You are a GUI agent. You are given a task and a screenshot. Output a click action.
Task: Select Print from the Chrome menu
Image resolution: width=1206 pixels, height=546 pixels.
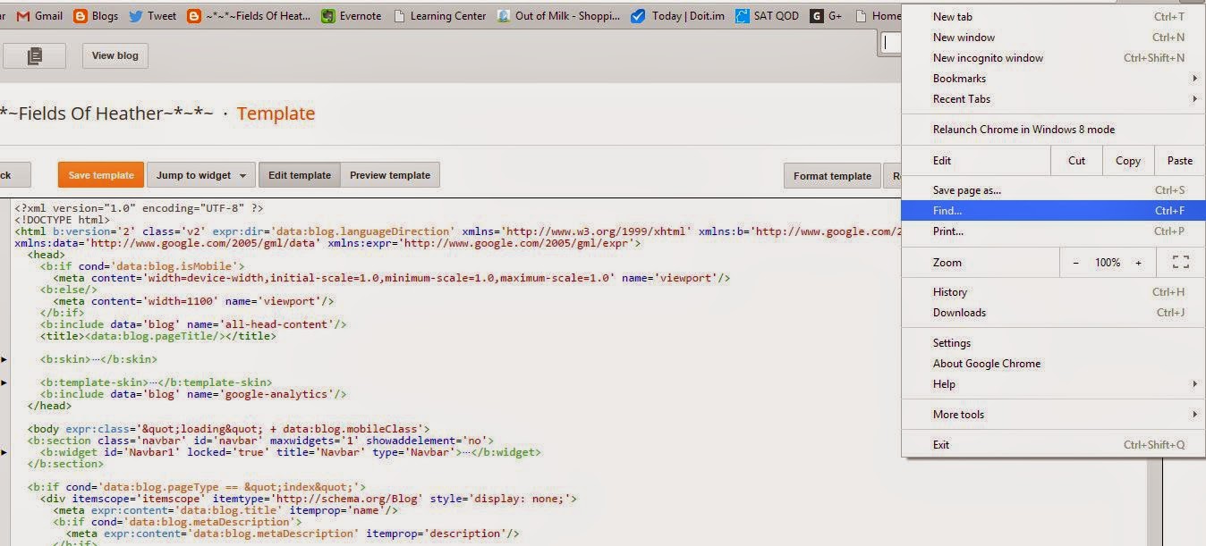tap(1053, 231)
